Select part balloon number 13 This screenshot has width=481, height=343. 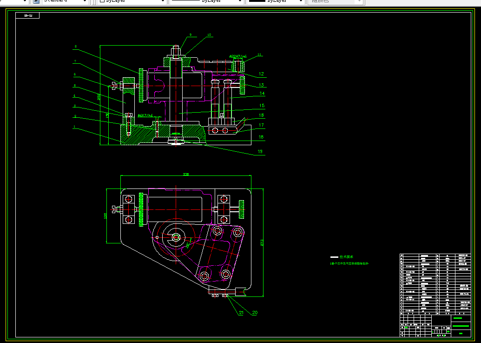[x=261, y=85]
